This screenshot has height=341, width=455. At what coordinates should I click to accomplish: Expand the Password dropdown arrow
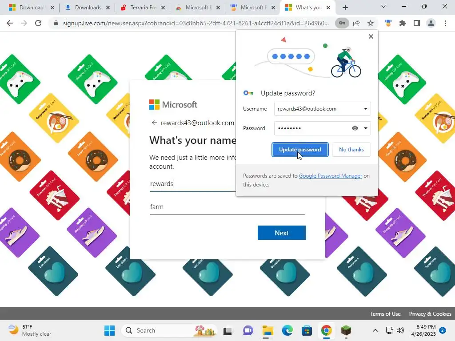pos(366,128)
